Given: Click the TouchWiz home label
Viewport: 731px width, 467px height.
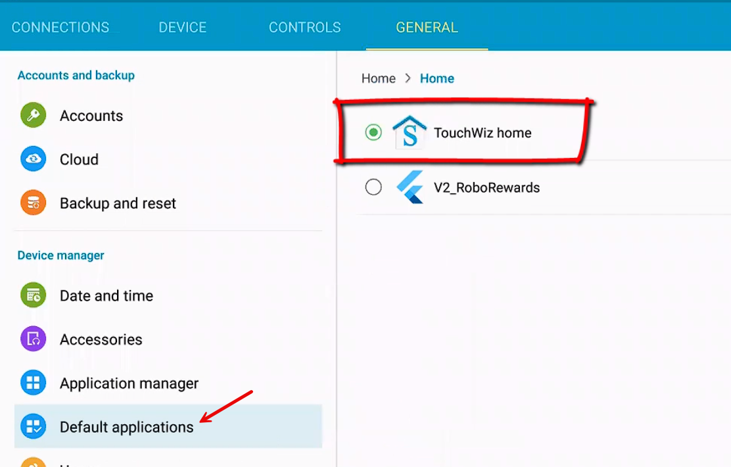Looking at the screenshot, I should point(483,133).
